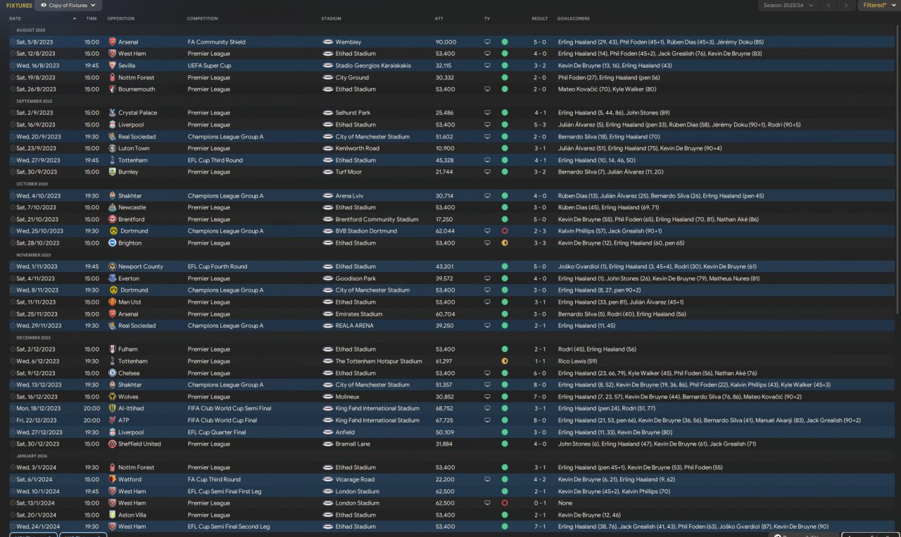Click the Everton club badge

(113, 278)
